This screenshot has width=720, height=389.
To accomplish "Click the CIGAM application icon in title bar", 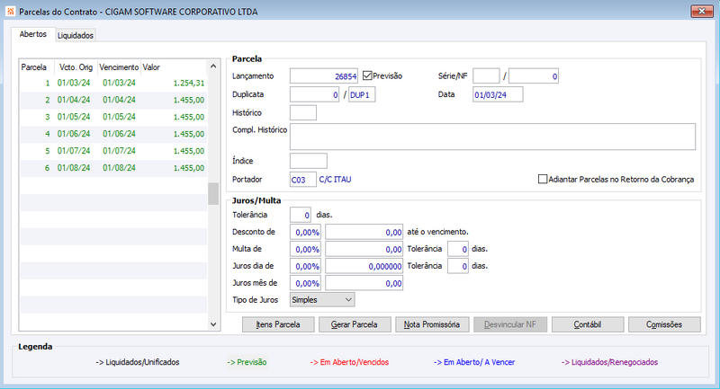I will pyautogui.click(x=10, y=12).
